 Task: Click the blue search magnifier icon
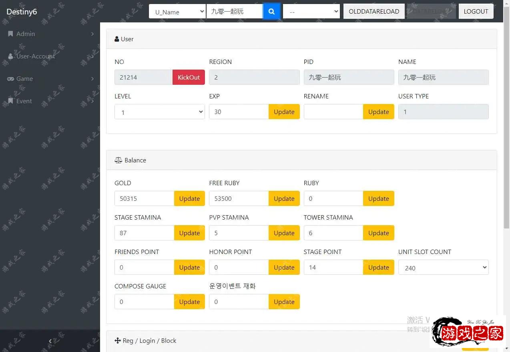point(271,12)
